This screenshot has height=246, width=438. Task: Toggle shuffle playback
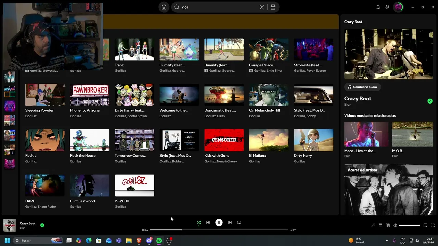tap(199, 222)
